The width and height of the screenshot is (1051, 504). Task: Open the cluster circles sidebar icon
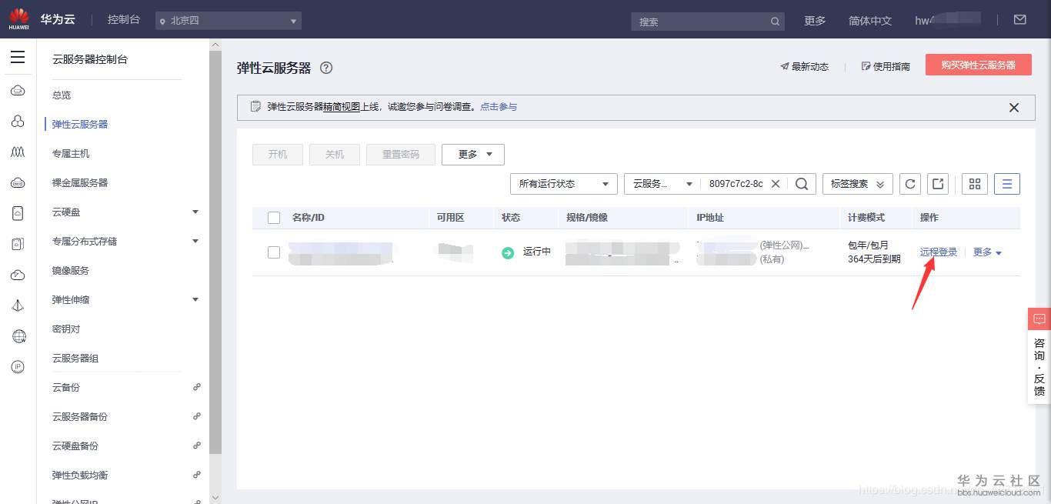[18, 122]
